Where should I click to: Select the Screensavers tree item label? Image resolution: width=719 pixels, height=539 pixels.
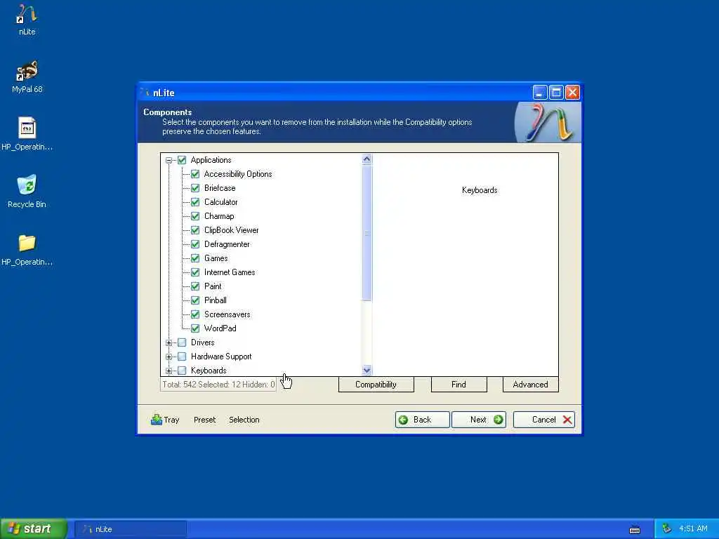(x=227, y=314)
